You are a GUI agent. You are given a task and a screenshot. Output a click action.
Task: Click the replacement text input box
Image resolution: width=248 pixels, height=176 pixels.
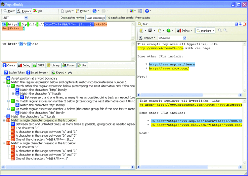[x=66, y=51]
